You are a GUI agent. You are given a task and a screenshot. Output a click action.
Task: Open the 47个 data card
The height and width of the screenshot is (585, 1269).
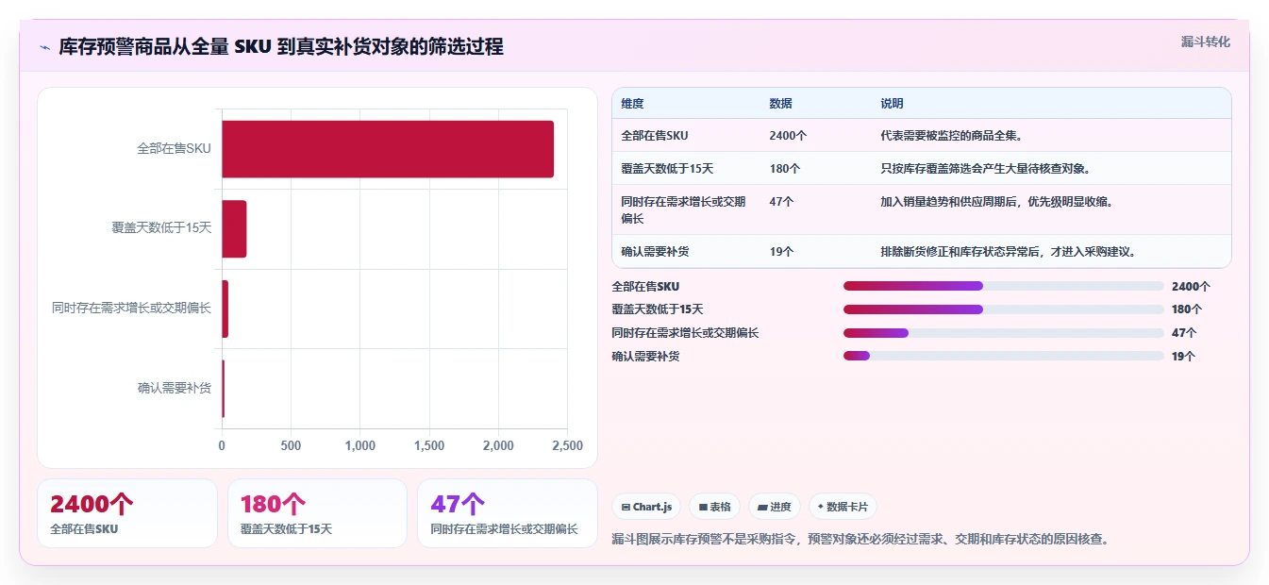click(x=508, y=513)
